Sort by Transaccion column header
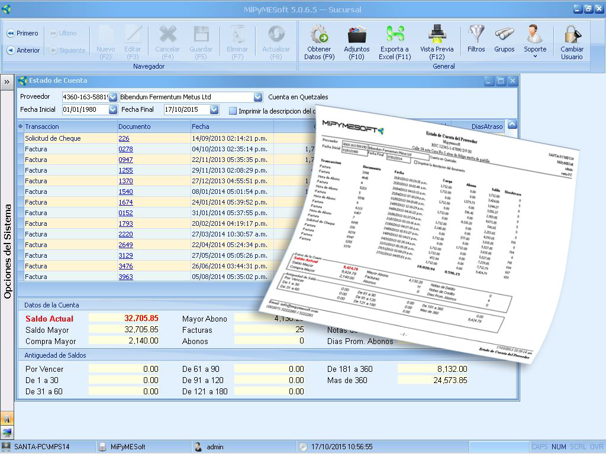606x454 pixels. click(71, 127)
